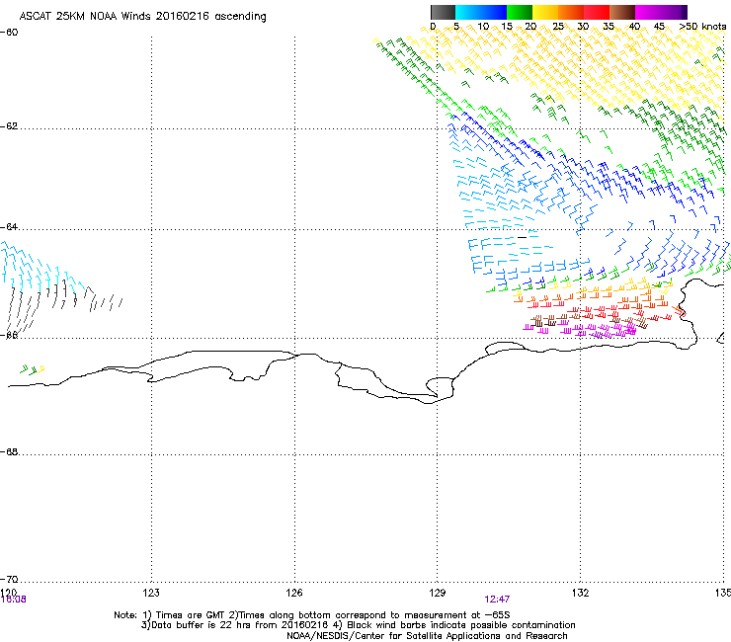Image resolution: width=731 pixels, height=642 pixels.
Task: Click the '123' longitude axis label
Action: tap(151, 593)
